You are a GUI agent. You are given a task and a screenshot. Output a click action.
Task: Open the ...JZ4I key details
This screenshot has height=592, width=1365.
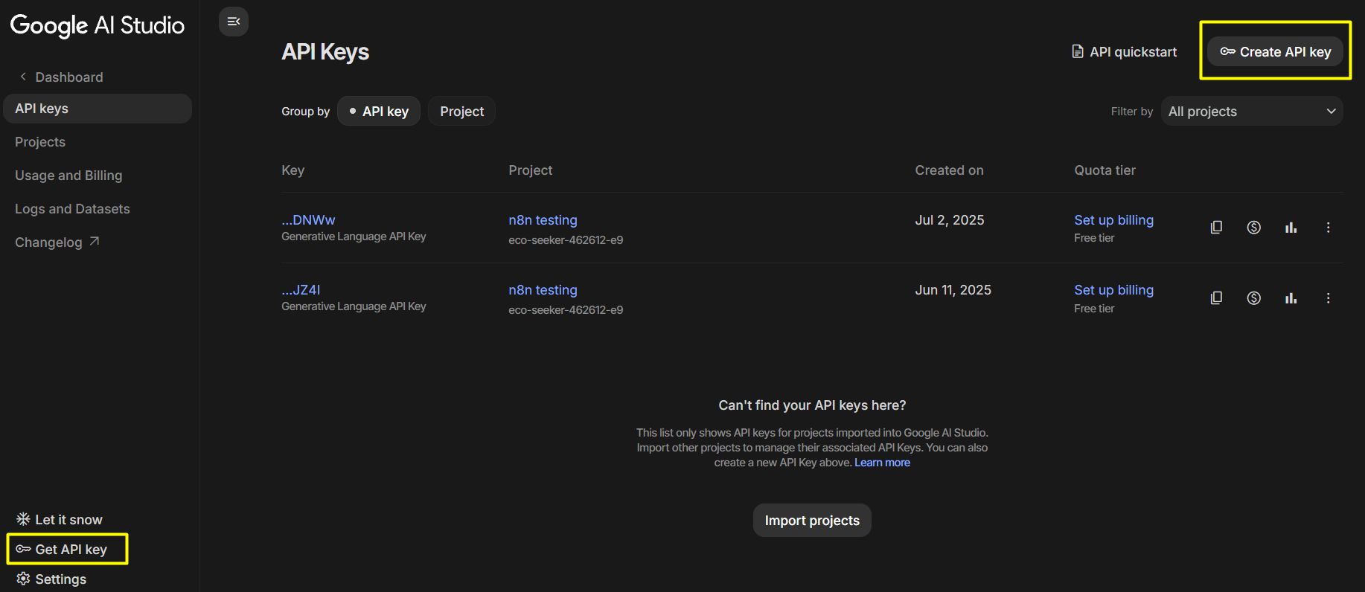[x=301, y=290]
